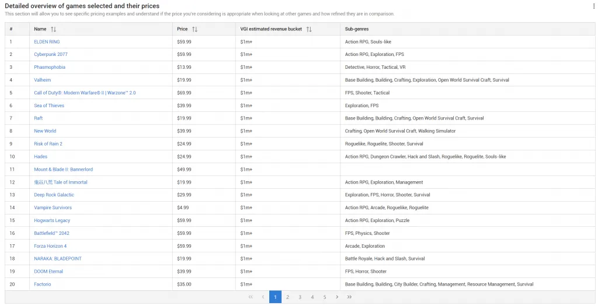Open the Hogwarts Legacy link

click(52, 220)
